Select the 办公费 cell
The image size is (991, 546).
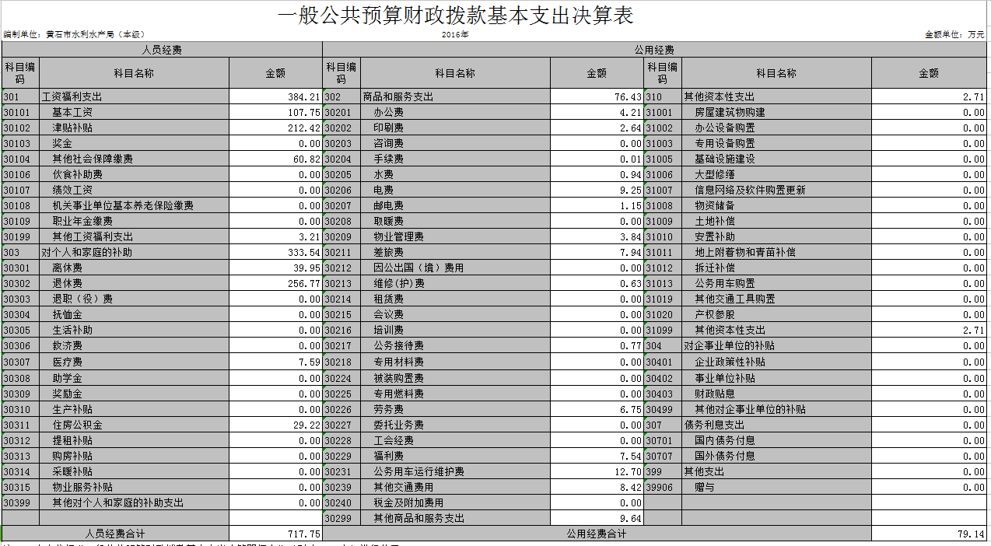pos(456,113)
